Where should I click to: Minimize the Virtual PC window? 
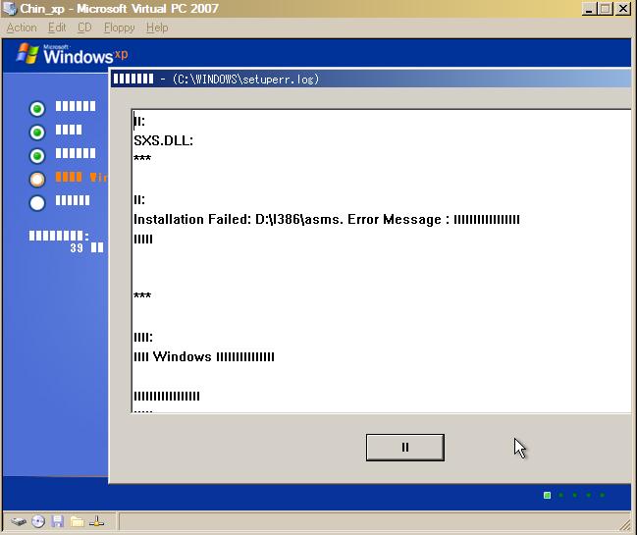pos(589,9)
